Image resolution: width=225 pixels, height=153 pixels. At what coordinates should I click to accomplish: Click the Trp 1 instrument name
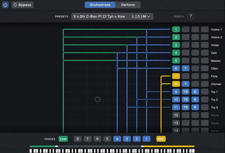214,92
